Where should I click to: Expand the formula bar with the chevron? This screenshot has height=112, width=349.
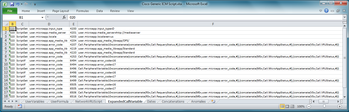click(x=345, y=17)
